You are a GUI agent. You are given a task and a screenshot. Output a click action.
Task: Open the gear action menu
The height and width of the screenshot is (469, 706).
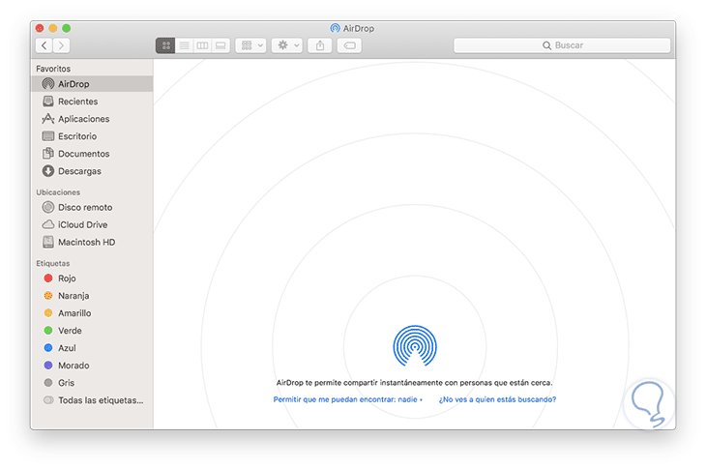(x=287, y=45)
